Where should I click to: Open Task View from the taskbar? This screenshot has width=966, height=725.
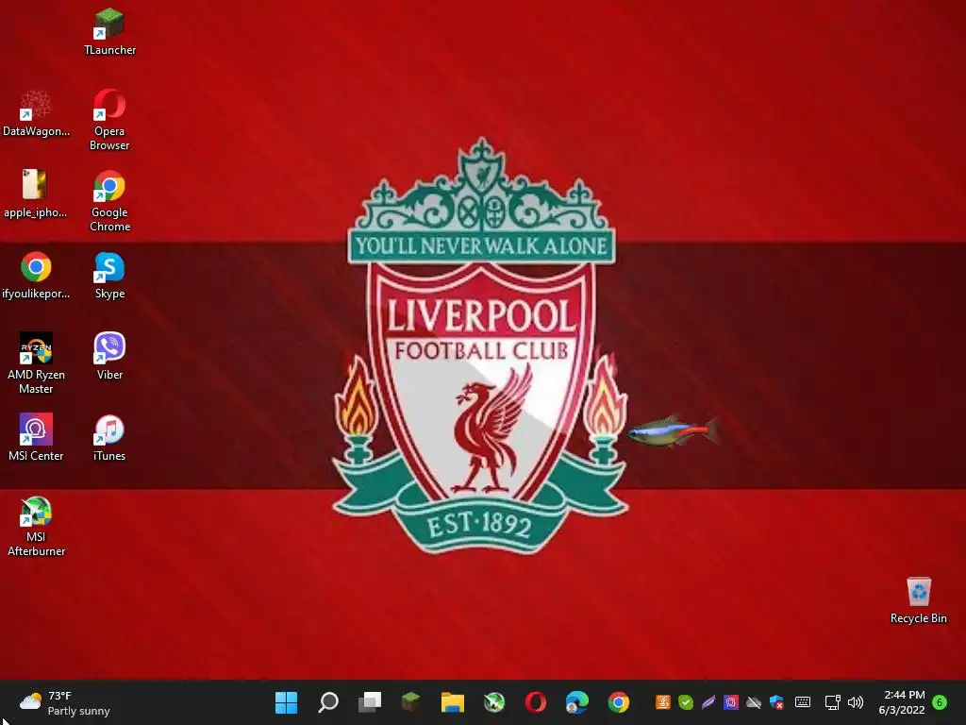(x=370, y=702)
